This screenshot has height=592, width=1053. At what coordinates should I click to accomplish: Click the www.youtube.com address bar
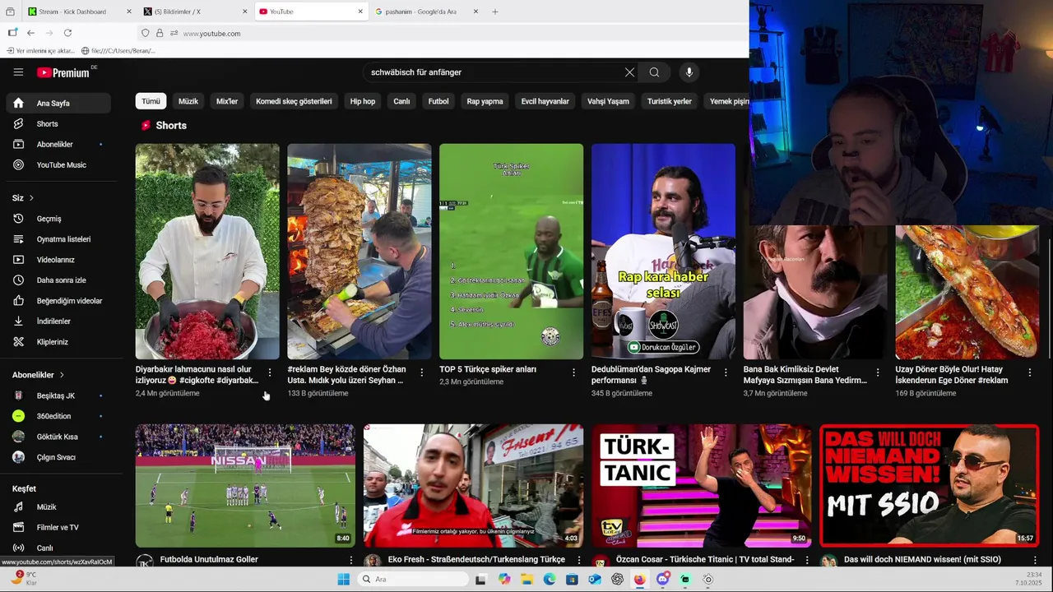(444, 33)
